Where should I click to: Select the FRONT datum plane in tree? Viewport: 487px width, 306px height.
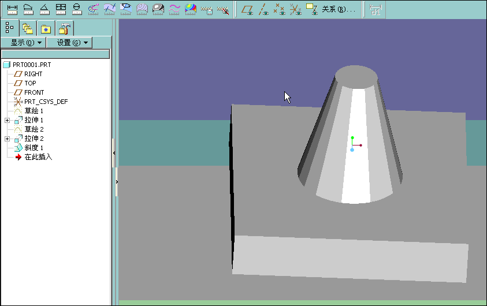pos(34,92)
